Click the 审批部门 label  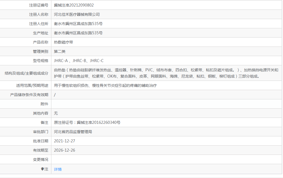tap(41, 132)
